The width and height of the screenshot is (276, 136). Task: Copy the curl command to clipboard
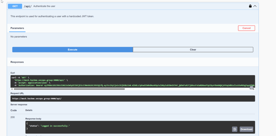tap(251, 88)
